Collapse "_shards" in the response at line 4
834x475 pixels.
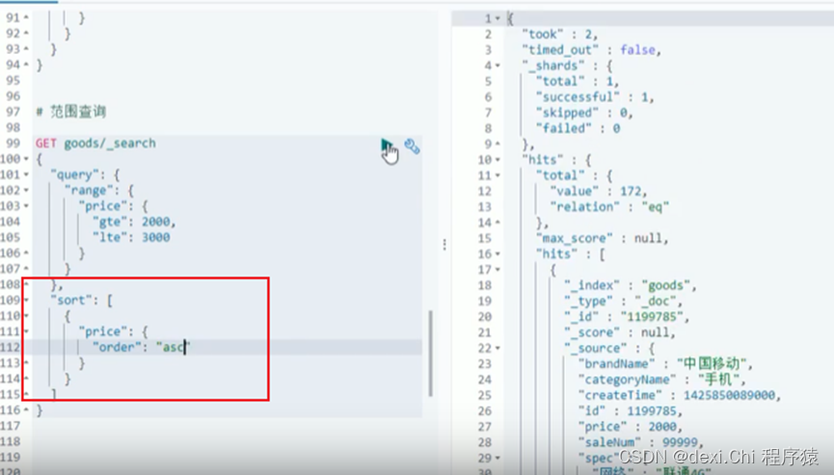pyautogui.click(x=498, y=66)
